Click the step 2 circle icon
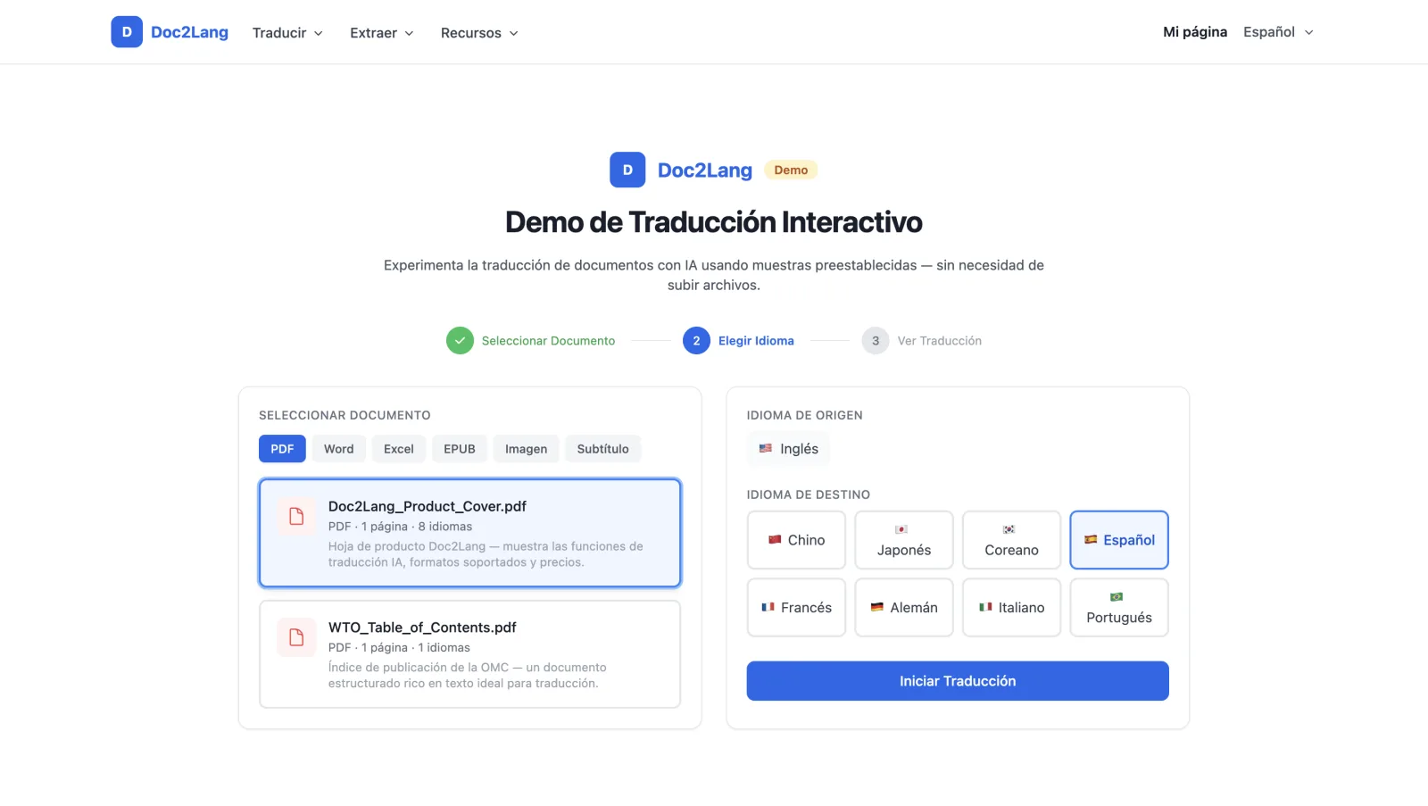Viewport: 1428px width, 806px height. [696, 341]
